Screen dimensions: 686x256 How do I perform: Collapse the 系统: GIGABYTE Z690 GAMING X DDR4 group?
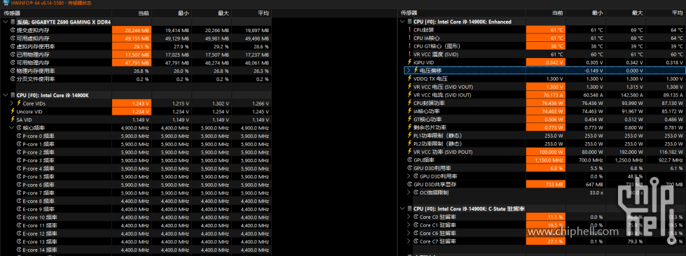tap(5, 22)
